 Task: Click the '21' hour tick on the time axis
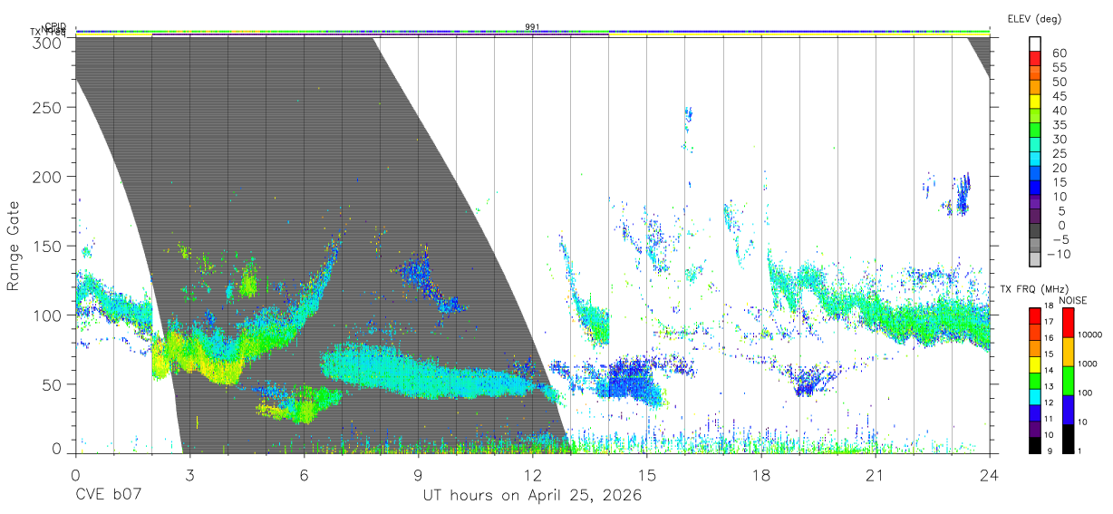click(x=875, y=474)
